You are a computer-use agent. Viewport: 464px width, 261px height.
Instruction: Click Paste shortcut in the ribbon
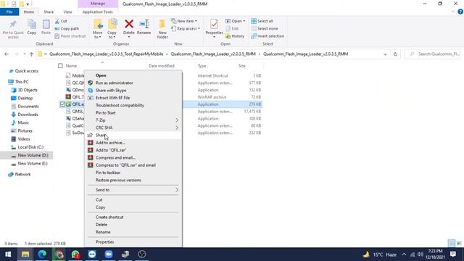70,36
